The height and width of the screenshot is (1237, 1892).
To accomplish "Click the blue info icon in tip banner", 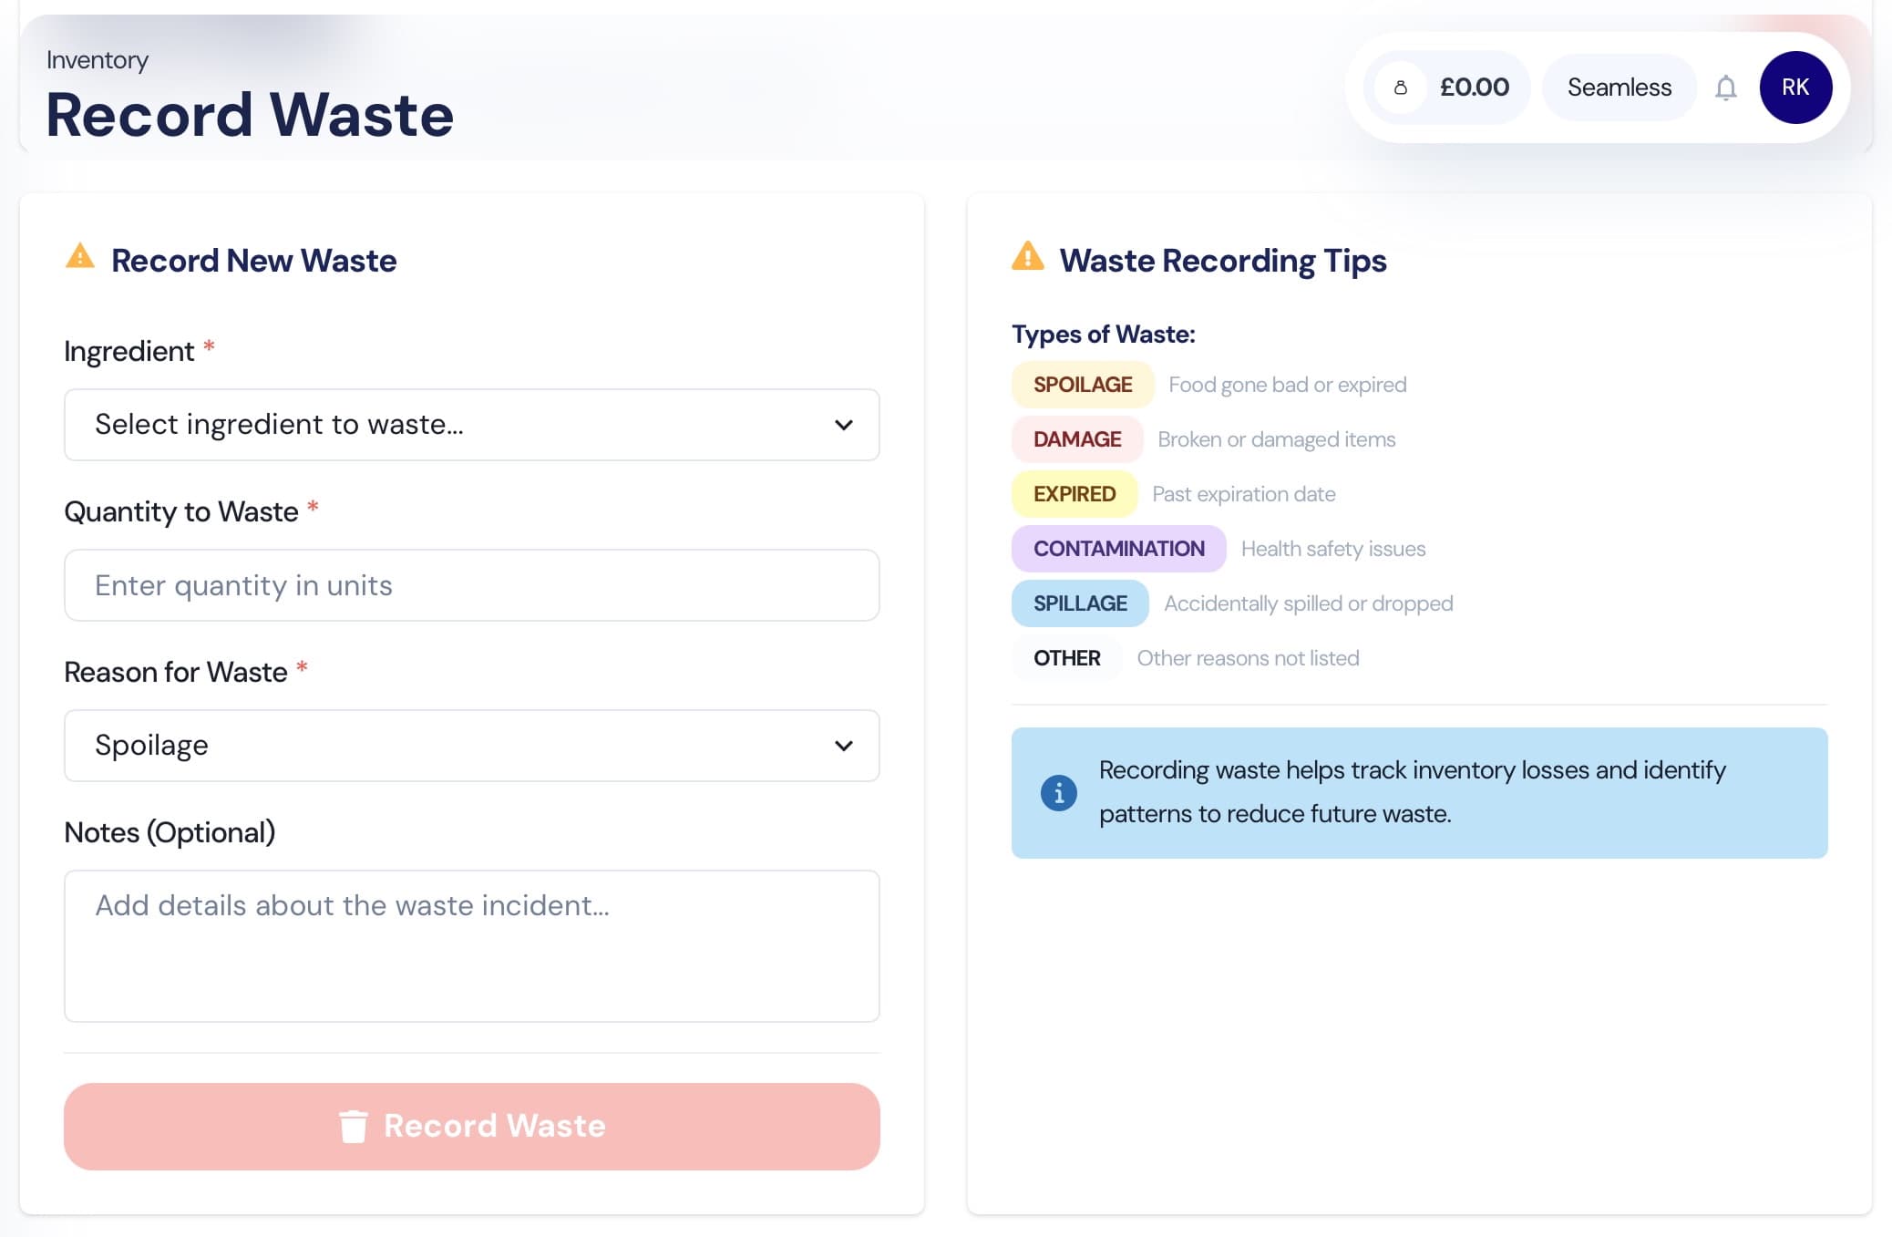I will (x=1058, y=793).
